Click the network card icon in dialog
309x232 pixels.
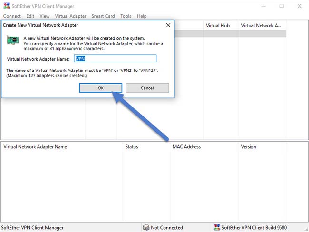[x=13, y=40]
